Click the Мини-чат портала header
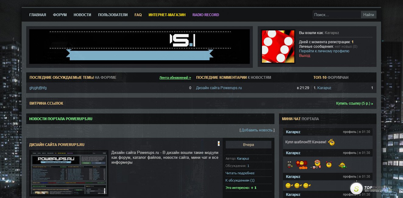This screenshot has width=403, height=198. pyautogui.click(x=300, y=119)
